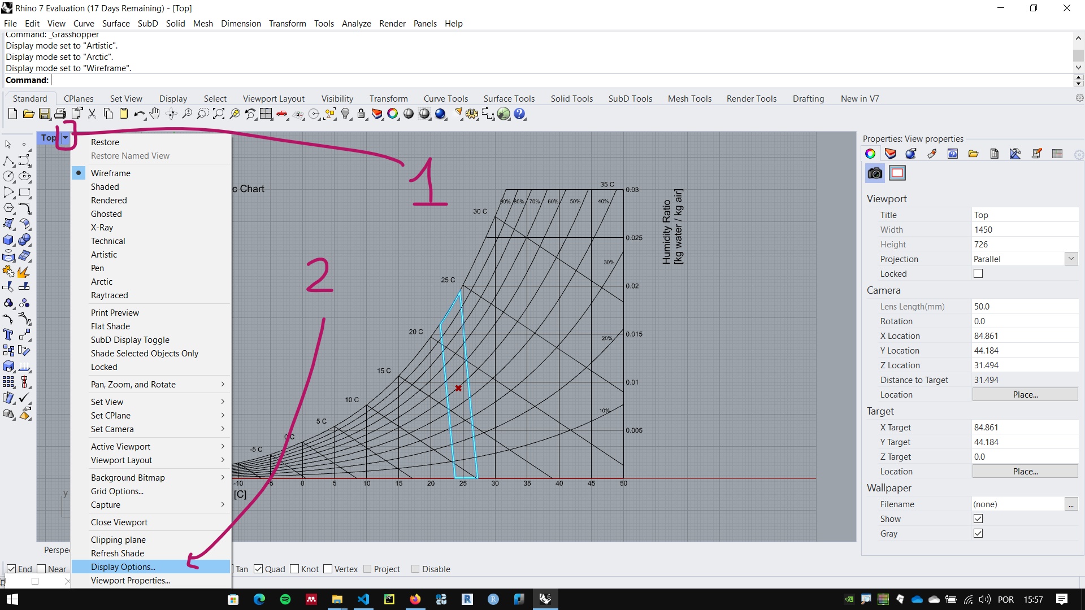Click the color wheel Properties tab icon
Viewport: 1085px width, 610px height.
870,154
